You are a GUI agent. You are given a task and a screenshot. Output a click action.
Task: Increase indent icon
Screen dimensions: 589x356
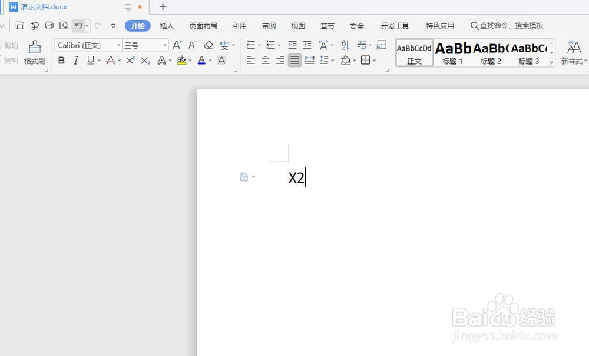click(307, 45)
